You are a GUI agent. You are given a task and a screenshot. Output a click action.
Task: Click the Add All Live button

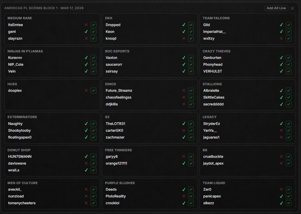pyautogui.click(x=276, y=8)
